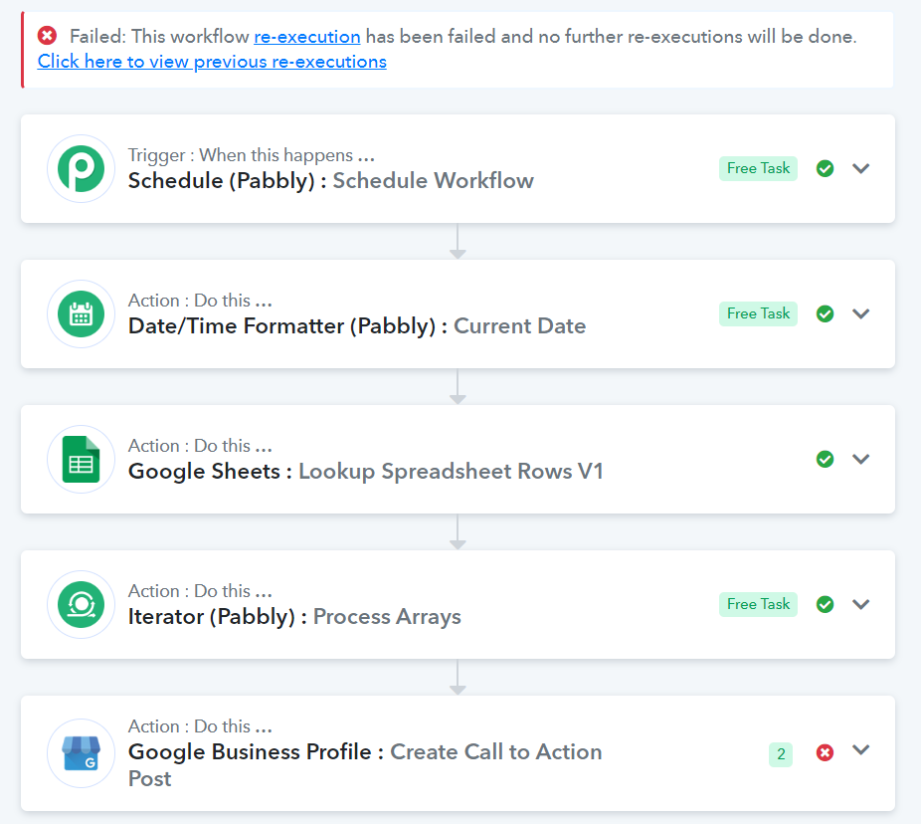Click the Iterator Process Arrays icon

tap(81, 604)
